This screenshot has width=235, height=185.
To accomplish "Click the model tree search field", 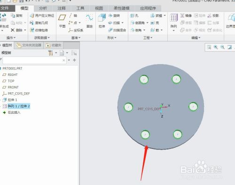I will coord(34,60).
